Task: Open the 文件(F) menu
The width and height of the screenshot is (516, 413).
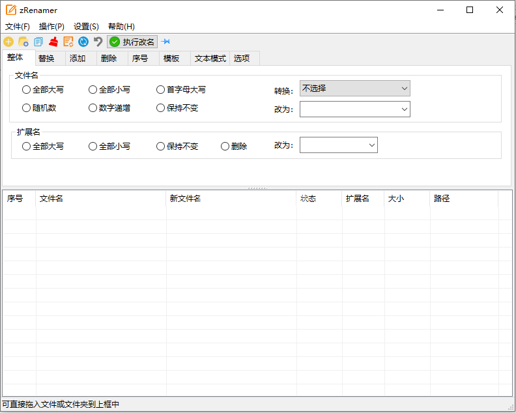Action: click(18, 26)
